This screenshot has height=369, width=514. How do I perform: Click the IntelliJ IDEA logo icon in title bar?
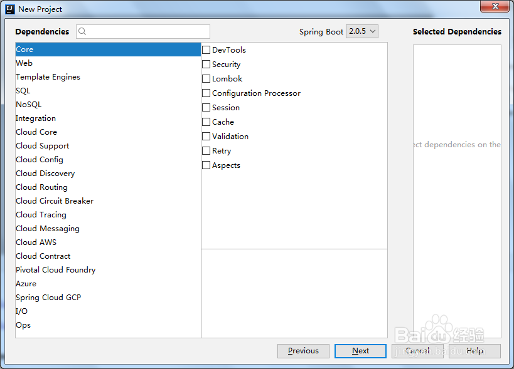[x=10, y=9]
